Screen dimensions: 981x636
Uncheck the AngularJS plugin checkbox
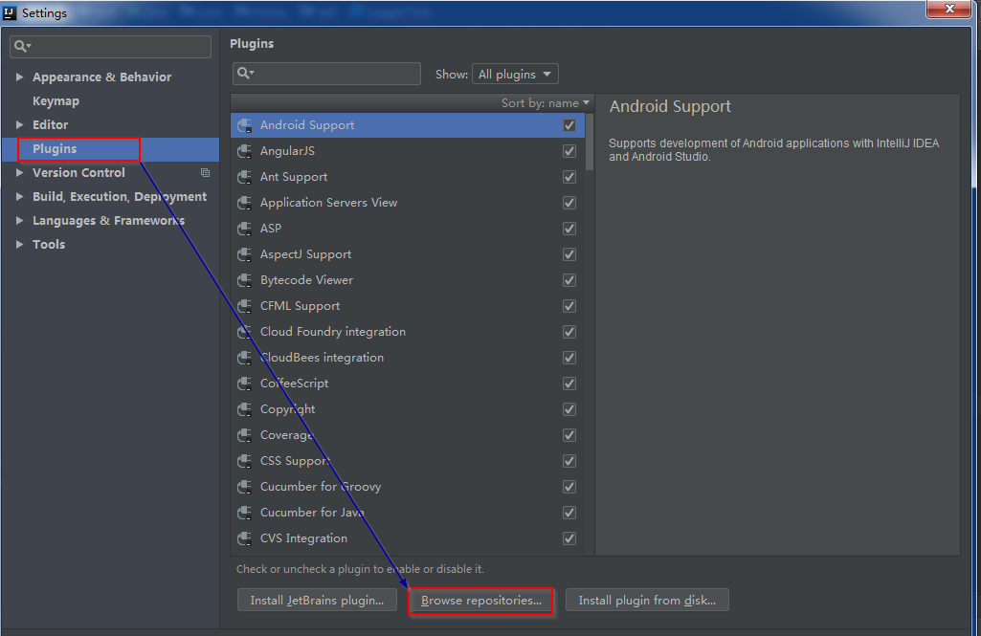click(x=569, y=151)
